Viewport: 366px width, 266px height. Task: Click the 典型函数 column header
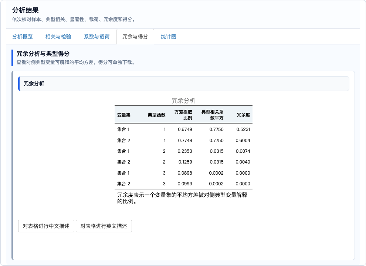click(157, 115)
